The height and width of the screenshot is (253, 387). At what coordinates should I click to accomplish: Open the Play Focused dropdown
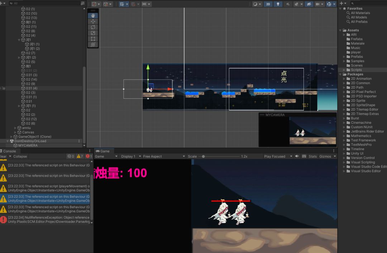tap(278, 156)
